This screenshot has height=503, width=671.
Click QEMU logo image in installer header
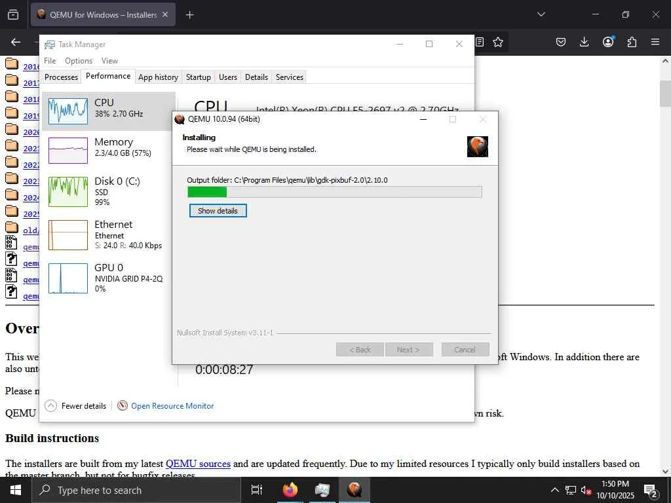(478, 146)
